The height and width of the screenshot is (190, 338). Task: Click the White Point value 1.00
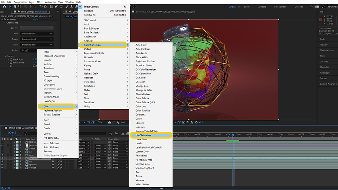point(35,63)
